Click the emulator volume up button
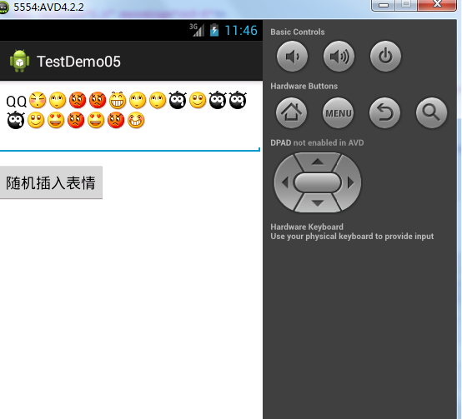Screen dimensions: 462x419 [339, 56]
